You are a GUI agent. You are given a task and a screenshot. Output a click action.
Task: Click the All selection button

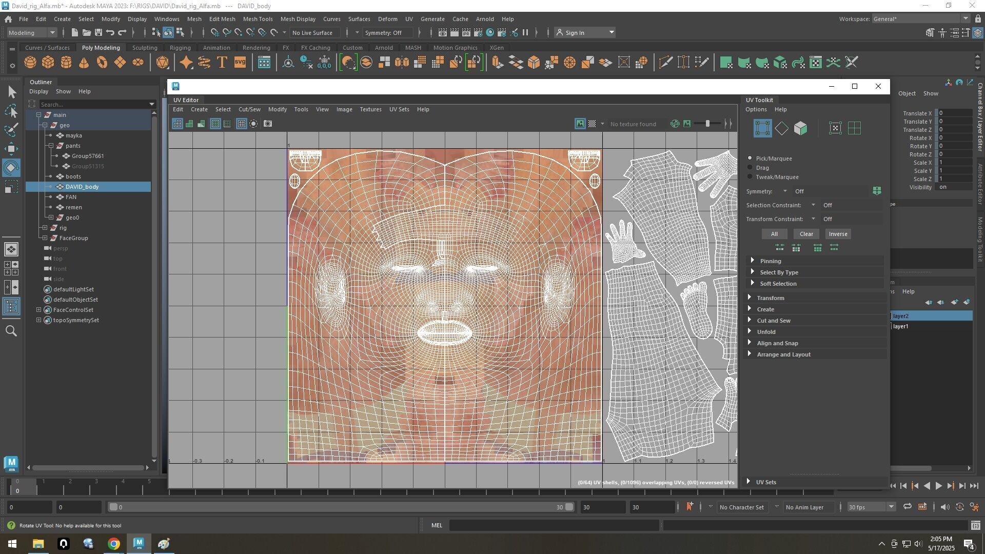click(774, 234)
